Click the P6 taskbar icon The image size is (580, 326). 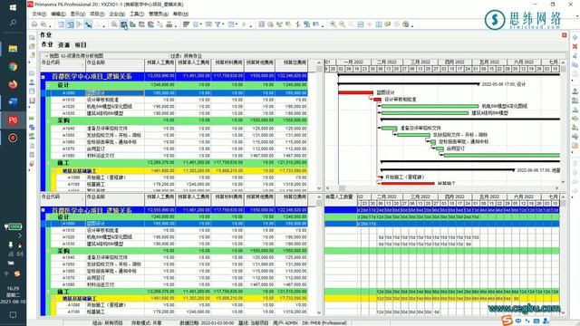(x=13, y=120)
